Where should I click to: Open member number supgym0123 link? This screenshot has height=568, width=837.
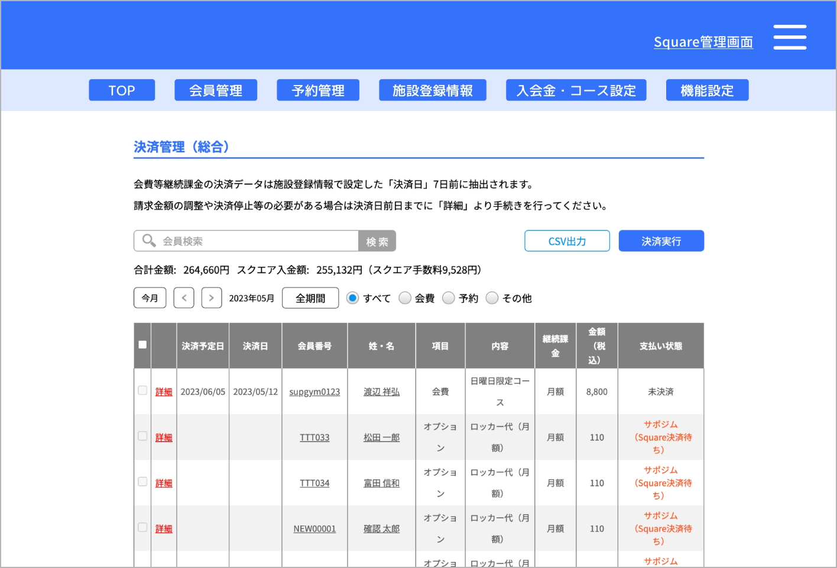point(314,392)
